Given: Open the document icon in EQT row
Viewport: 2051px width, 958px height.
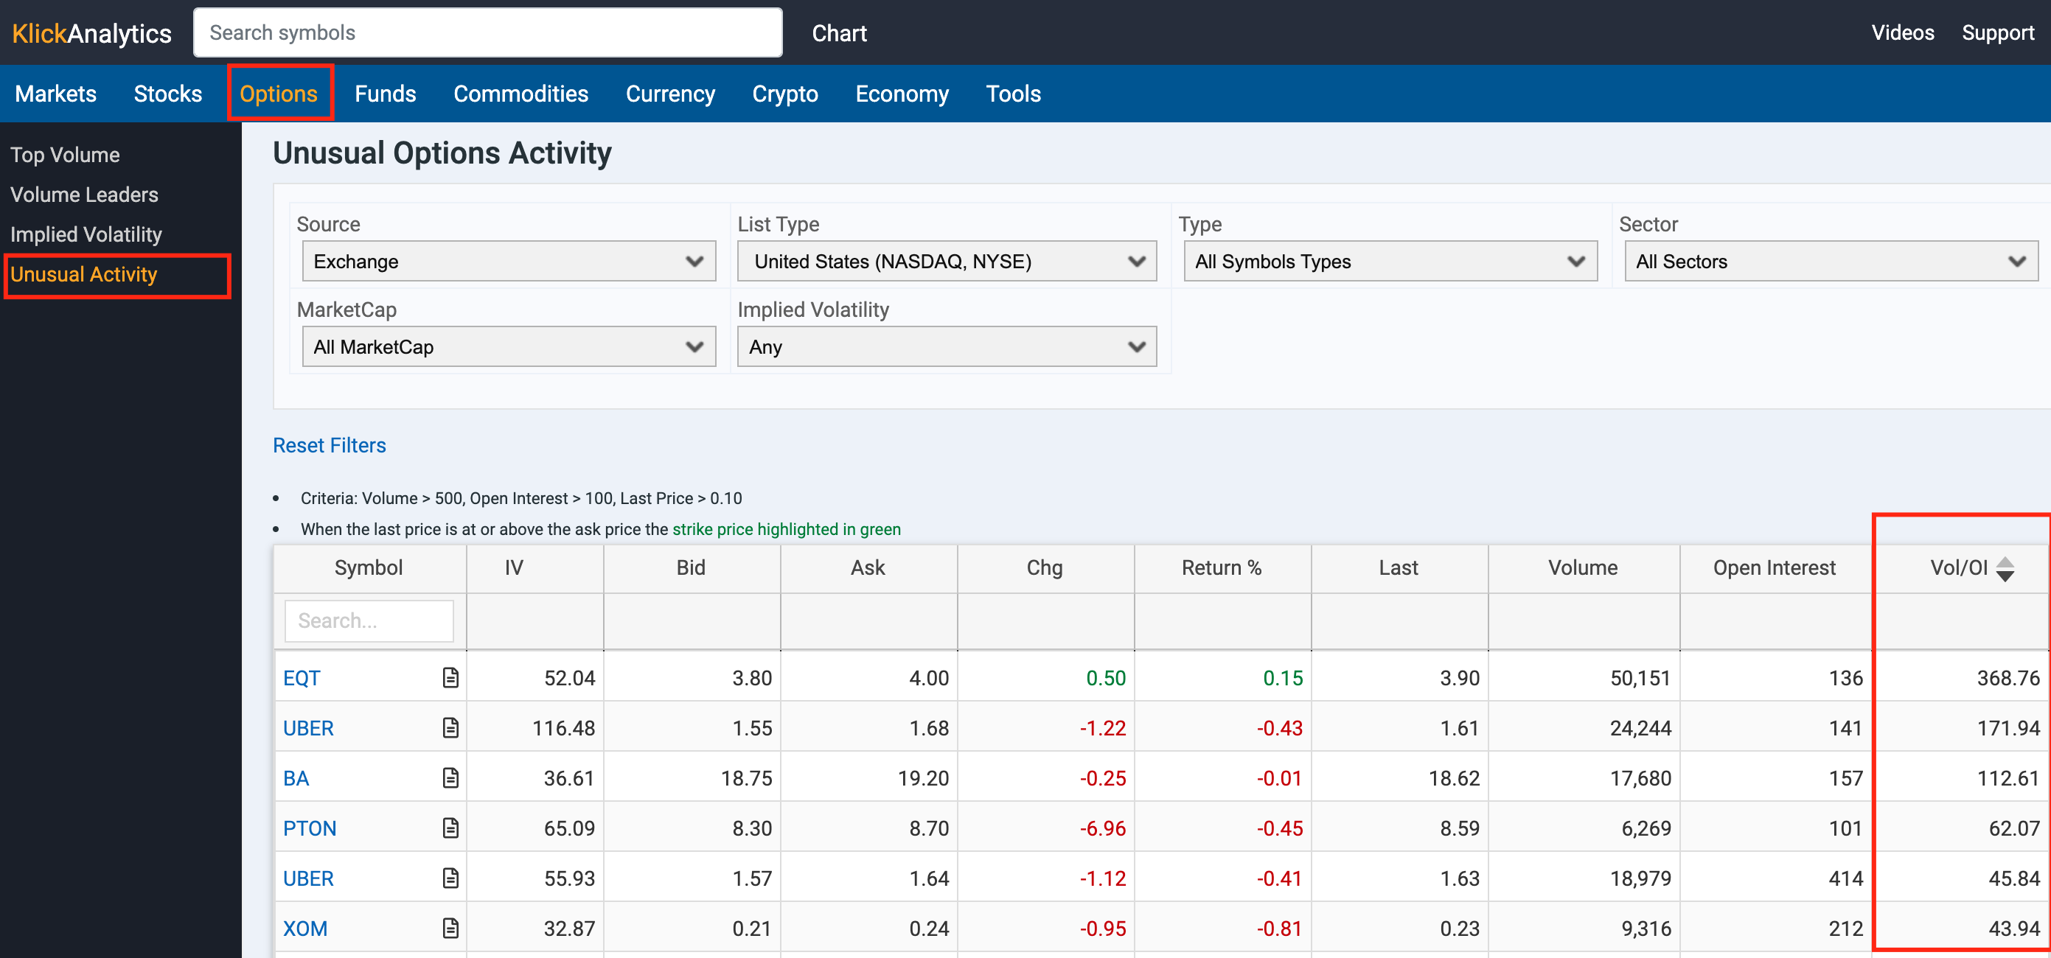Looking at the screenshot, I should point(450,677).
